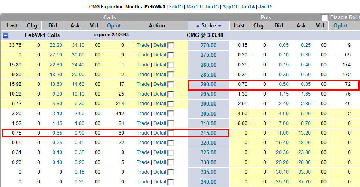Open the 315.00 strike link
Viewport: 360px width, 187px height.
pos(209,133)
